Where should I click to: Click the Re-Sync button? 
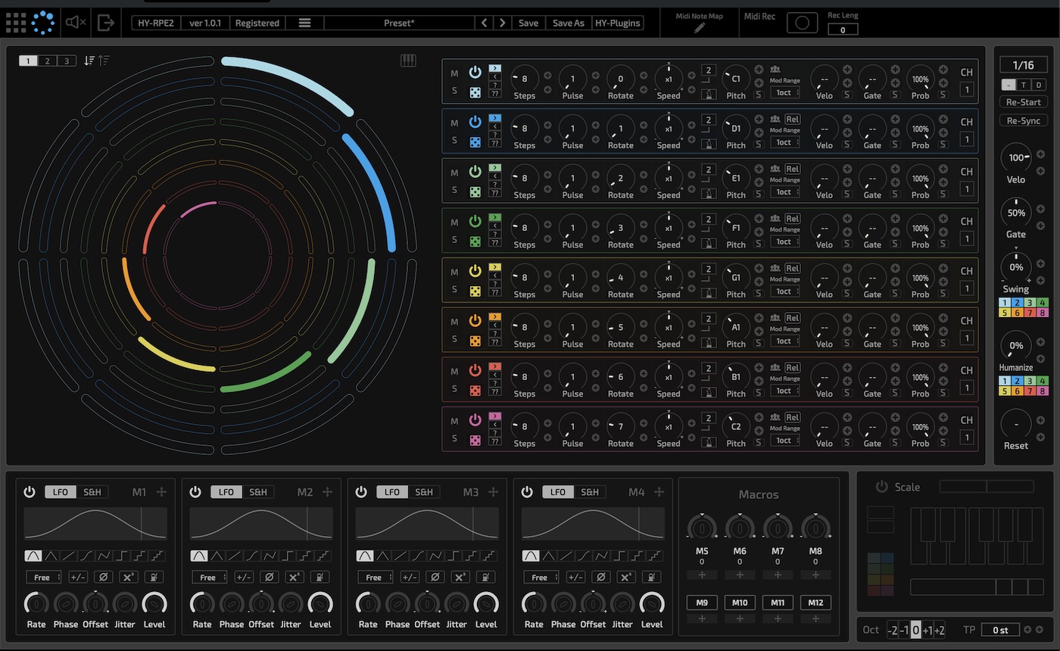coord(1023,120)
